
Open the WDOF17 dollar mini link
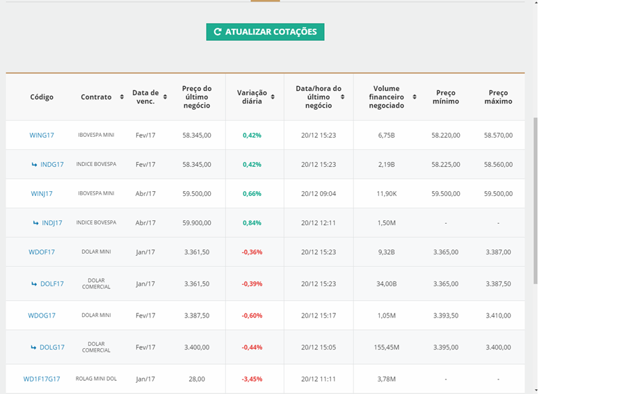click(42, 252)
